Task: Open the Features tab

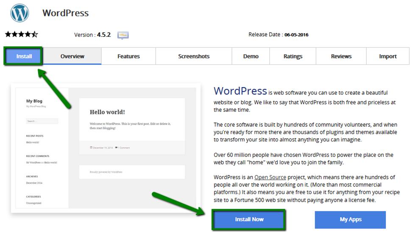Action: pyautogui.click(x=128, y=56)
